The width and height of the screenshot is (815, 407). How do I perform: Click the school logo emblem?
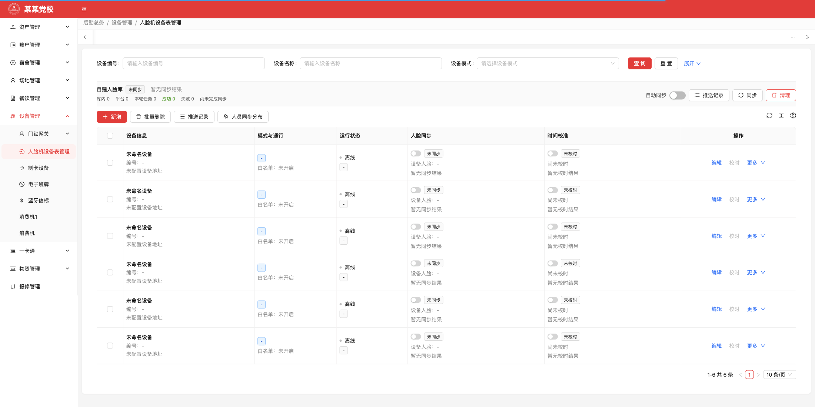coord(14,9)
